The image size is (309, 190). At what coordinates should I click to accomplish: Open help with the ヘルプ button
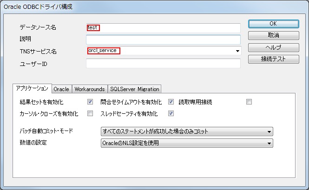pyautogui.click(x=274, y=47)
